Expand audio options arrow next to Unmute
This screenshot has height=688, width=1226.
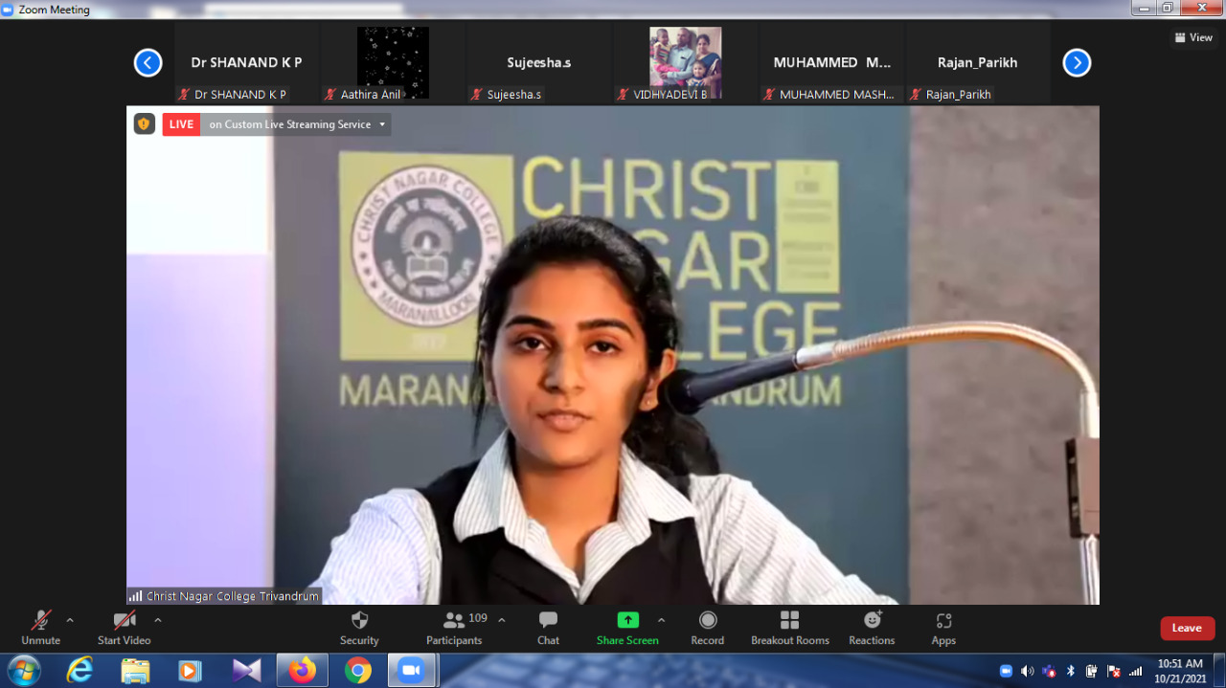pyautogui.click(x=70, y=620)
